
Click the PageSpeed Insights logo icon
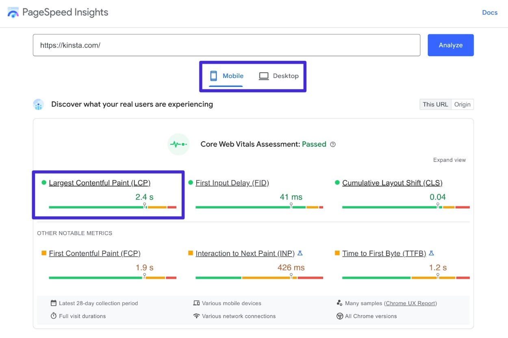[13, 12]
